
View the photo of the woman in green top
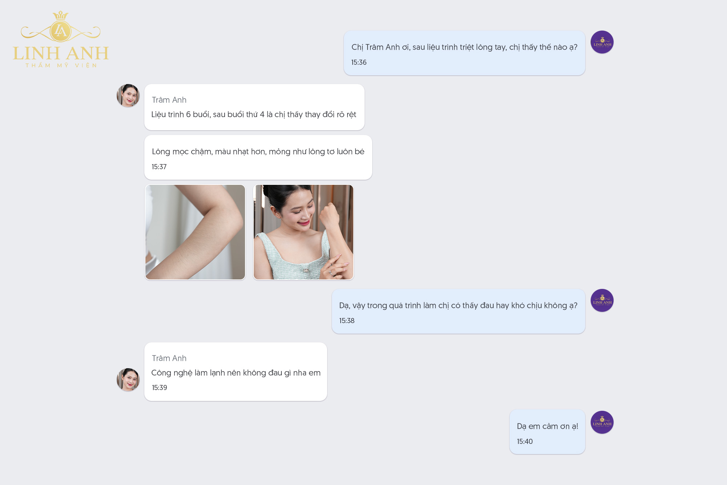tap(304, 232)
